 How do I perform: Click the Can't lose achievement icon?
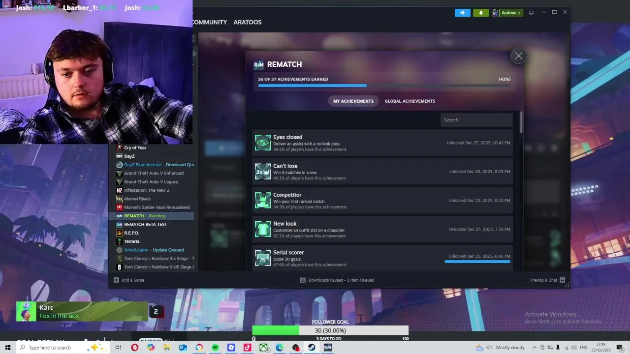pos(263,172)
